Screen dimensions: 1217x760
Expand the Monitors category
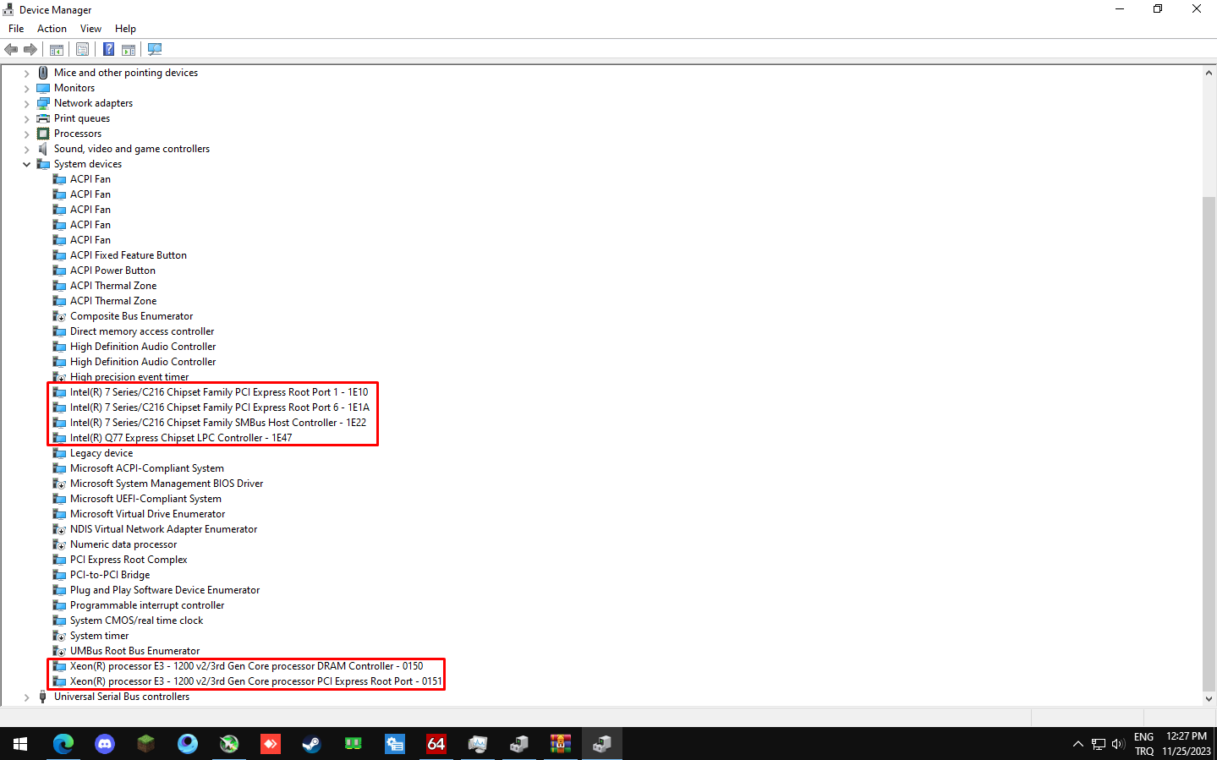pos(27,89)
